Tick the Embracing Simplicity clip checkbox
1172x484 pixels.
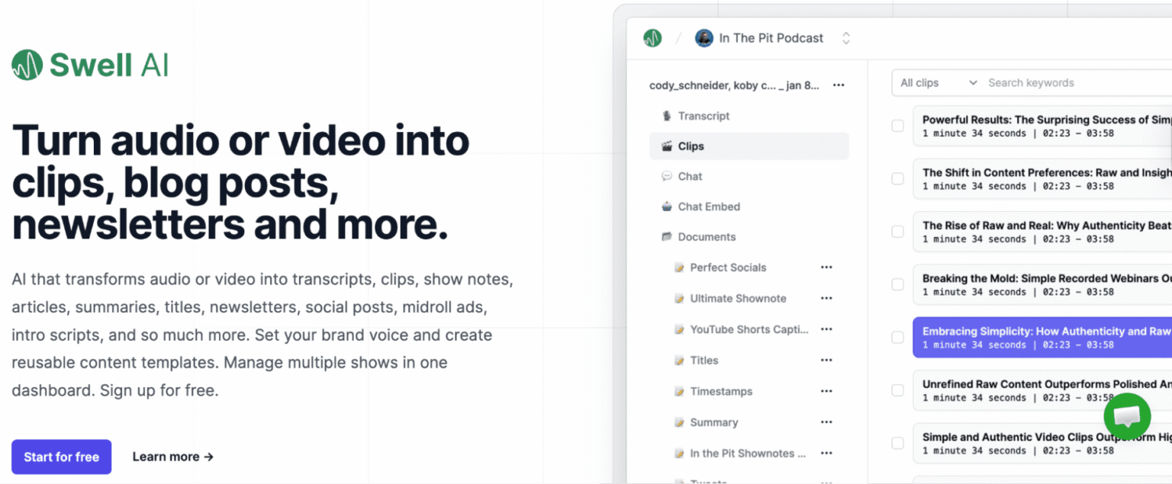point(898,338)
